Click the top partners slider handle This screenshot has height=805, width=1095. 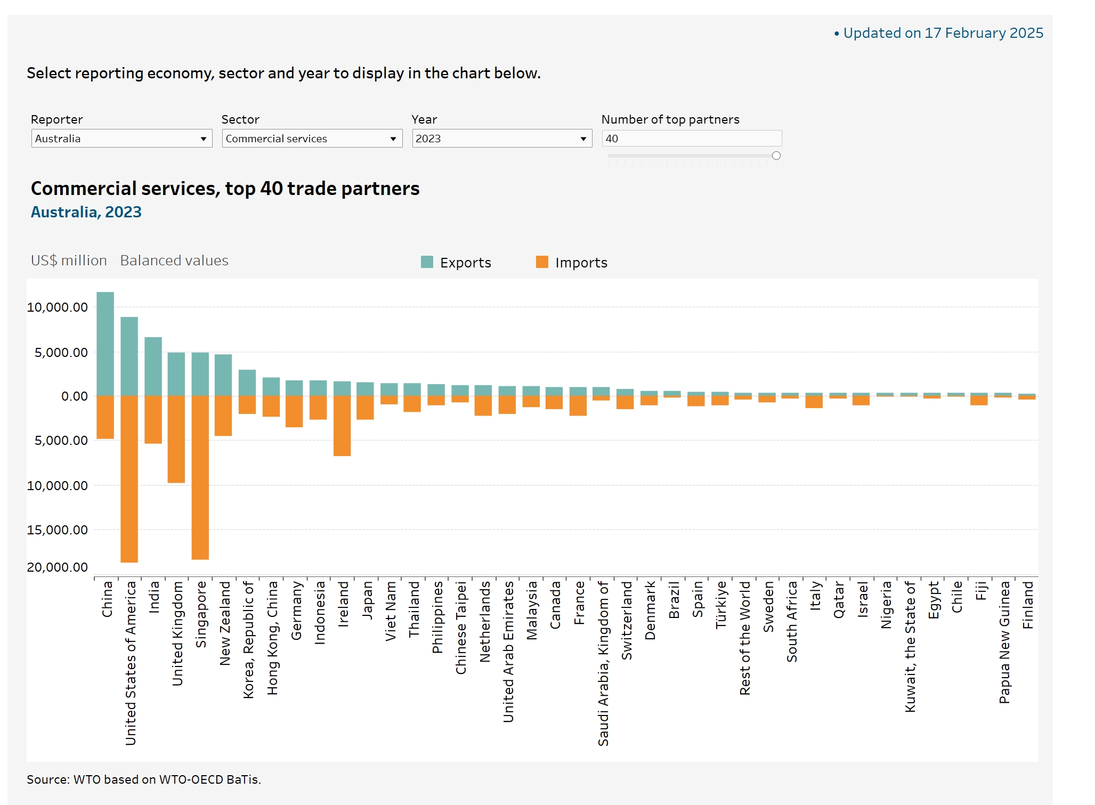pyautogui.click(x=776, y=156)
